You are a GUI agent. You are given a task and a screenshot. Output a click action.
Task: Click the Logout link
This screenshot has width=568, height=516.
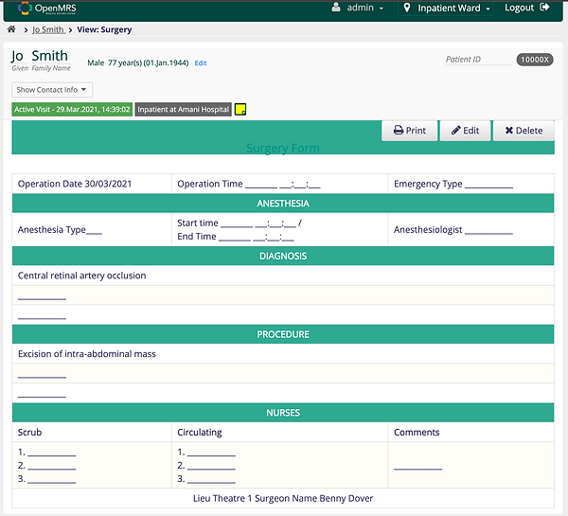pos(527,8)
